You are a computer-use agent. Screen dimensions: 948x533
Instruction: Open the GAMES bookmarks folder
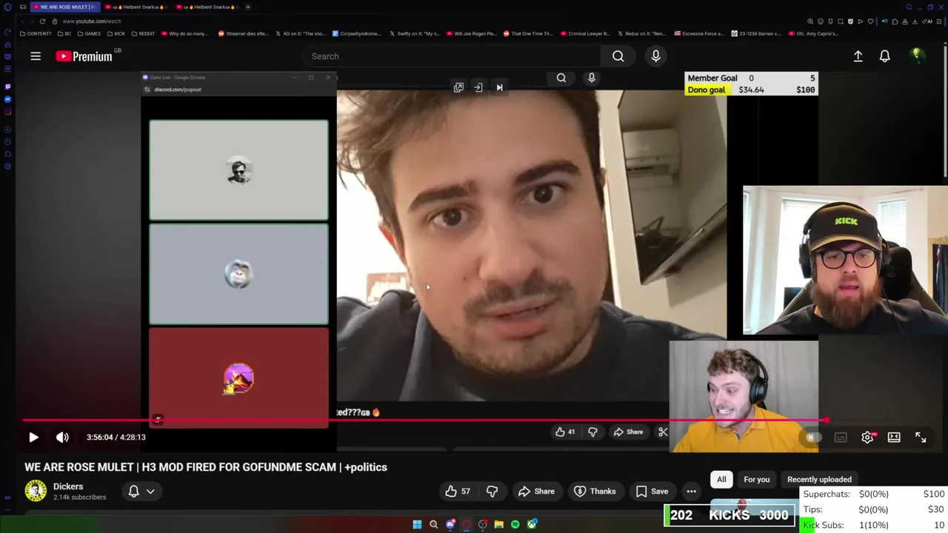tap(89, 33)
